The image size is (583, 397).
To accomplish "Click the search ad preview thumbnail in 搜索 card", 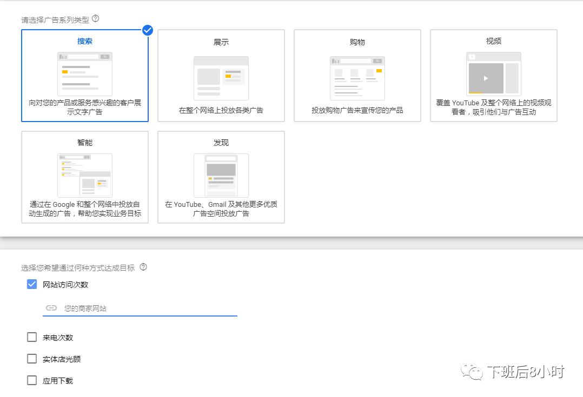I will click(x=84, y=73).
